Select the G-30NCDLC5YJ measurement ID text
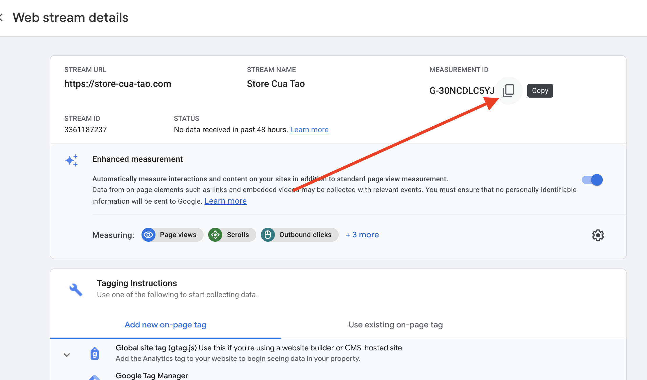 click(x=462, y=91)
